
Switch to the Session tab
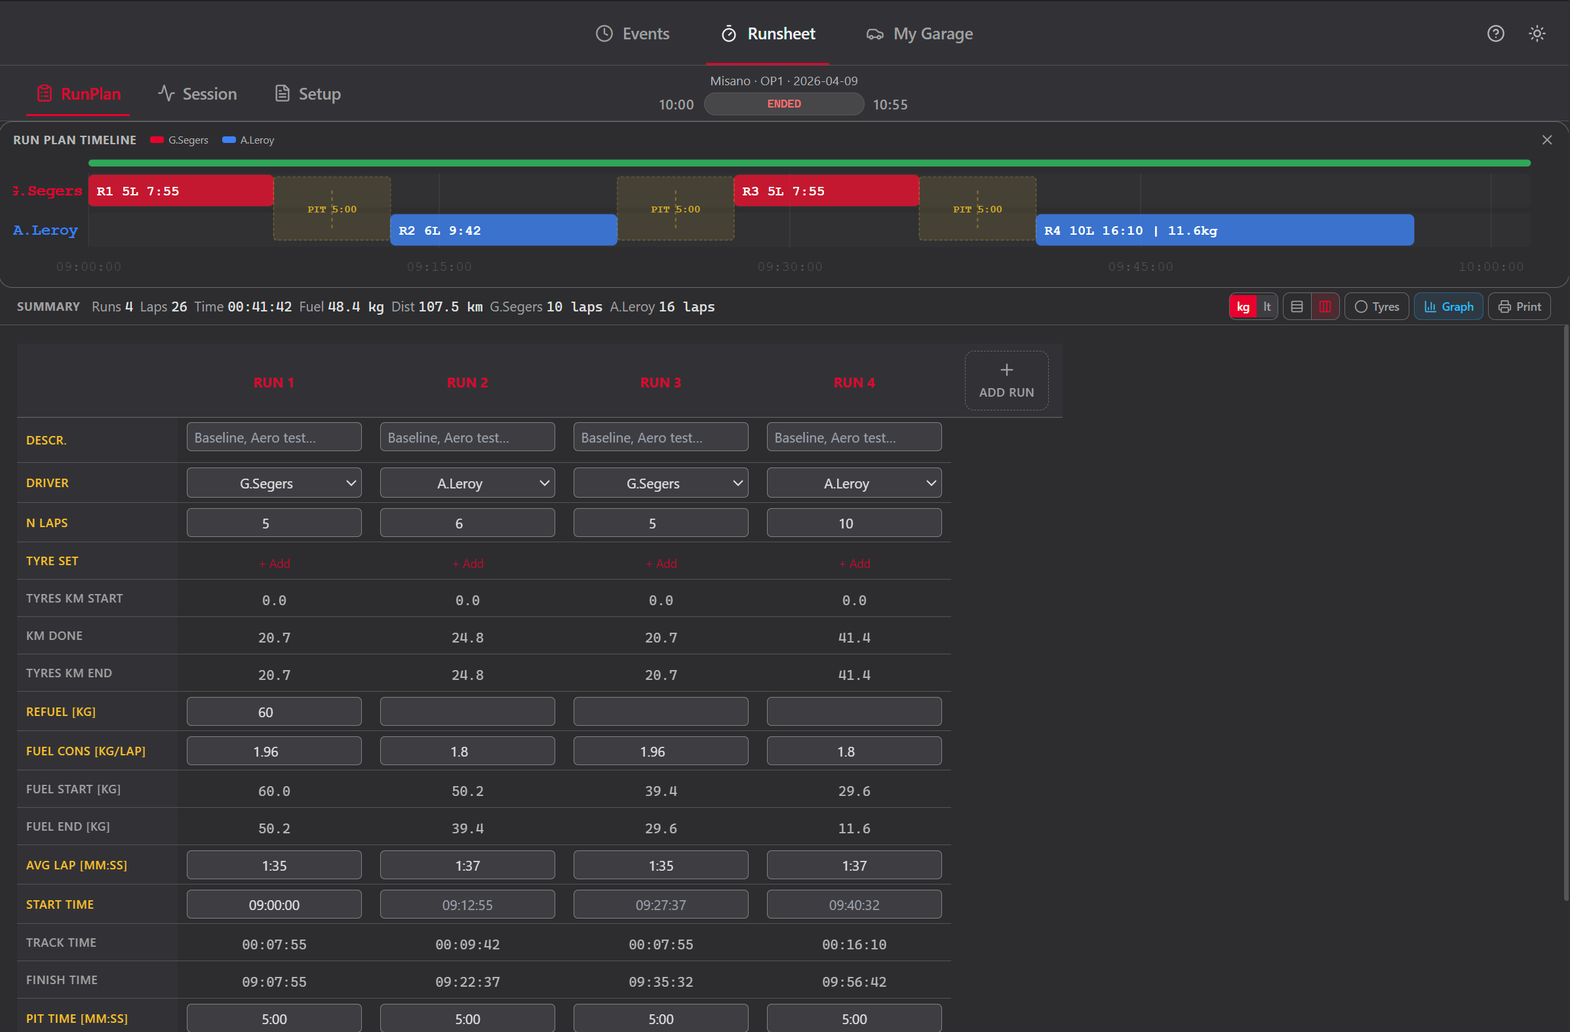197,93
